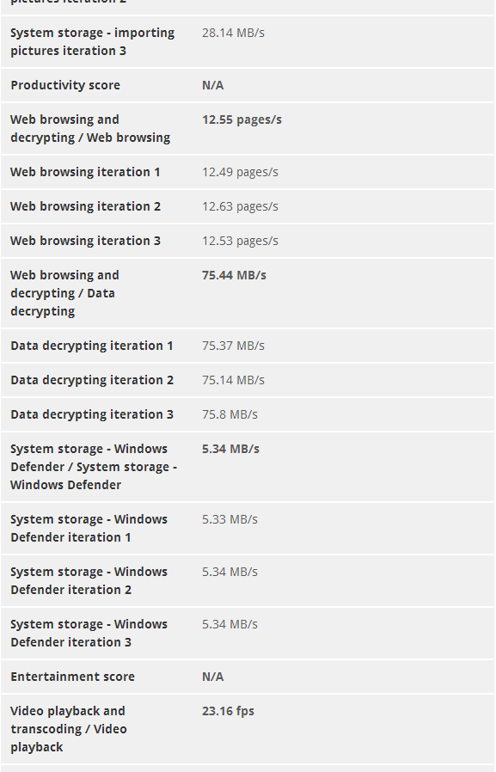Viewport: 496px width, 772px height.
Task: Click the bold 5.34 MB/s Windows Defender result
Action: [230, 449]
